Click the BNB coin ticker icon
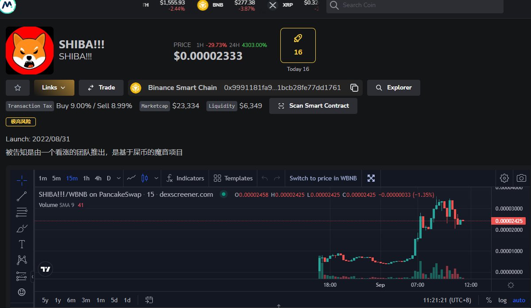The image size is (531, 308). pyautogui.click(x=202, y=5)
